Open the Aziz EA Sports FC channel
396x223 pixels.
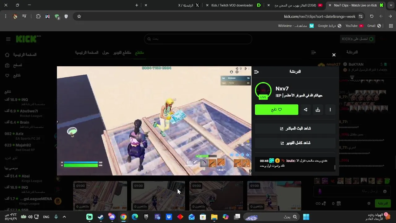tap(28, 136)
